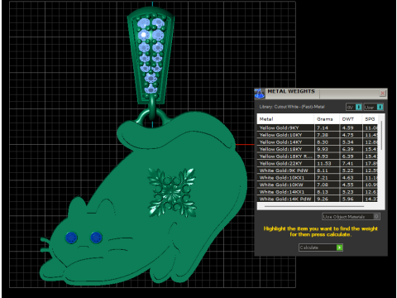Viewport: 397px width, 298px height.
Task: Click the 9.26 grams value
Action: pos(323,199)
